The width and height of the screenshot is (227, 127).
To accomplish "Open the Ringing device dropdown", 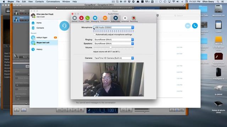I will [x=113, y=40].
